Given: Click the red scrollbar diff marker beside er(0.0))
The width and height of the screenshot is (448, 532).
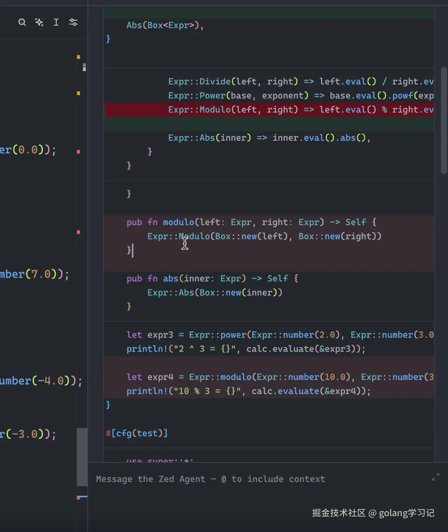Looking at the screenshot, I should (78, 152).
